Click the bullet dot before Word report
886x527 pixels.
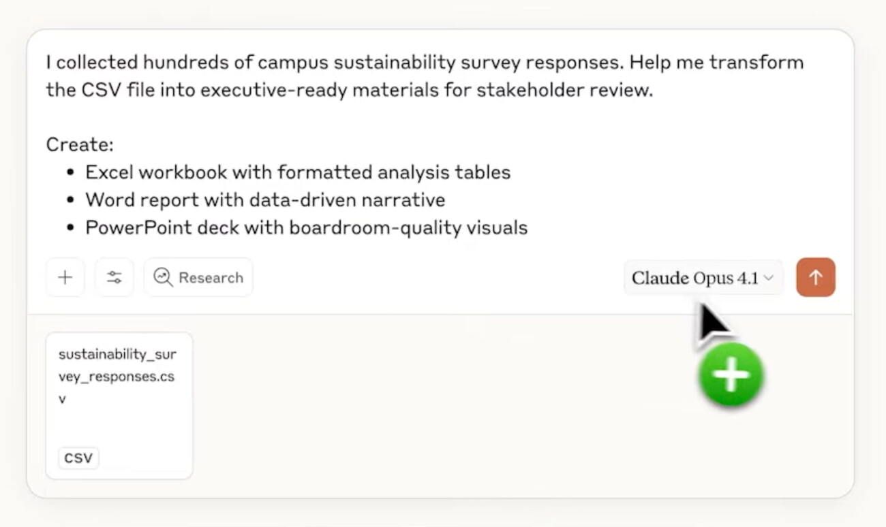point(70,200)
